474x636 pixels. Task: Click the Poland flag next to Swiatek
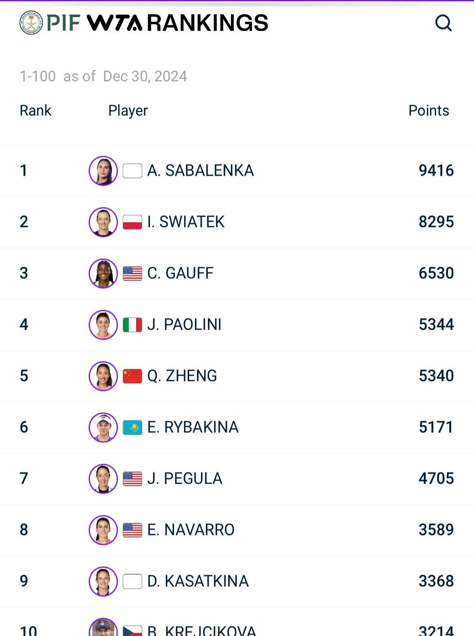(x=132, y=222)
